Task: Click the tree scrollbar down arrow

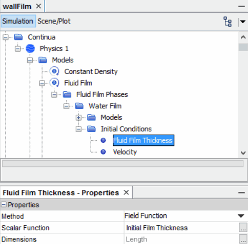Action: [243, 153]
